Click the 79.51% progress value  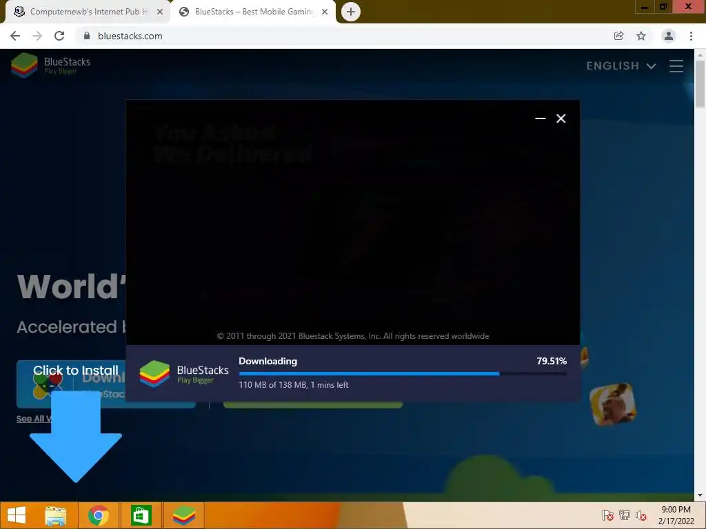click(x=552, y=361)
